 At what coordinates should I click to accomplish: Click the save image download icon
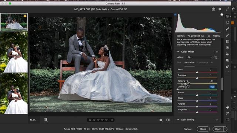[x=213, y=9]
